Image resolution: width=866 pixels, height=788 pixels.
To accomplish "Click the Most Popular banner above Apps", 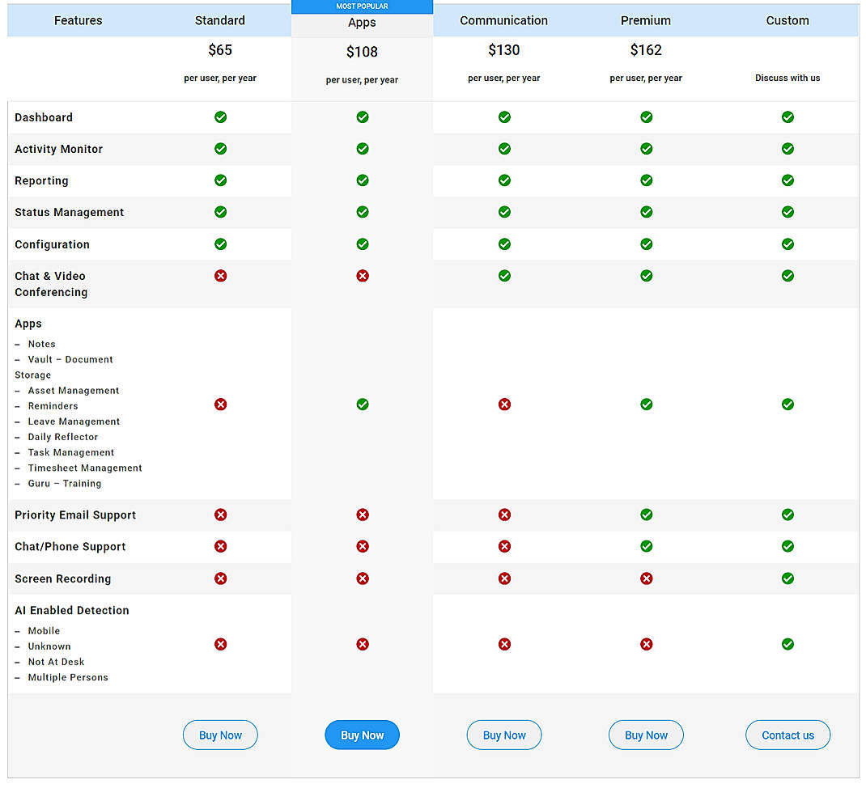I will (362, 6).
